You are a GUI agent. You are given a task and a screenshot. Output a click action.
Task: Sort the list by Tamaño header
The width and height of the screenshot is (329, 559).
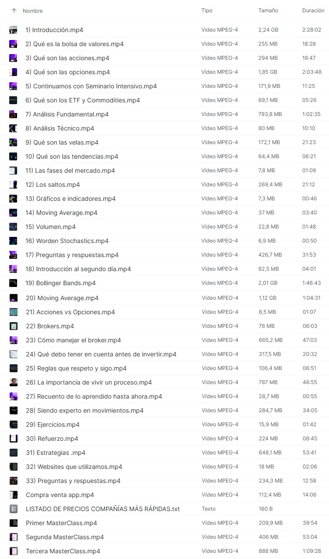coord(268,11)
